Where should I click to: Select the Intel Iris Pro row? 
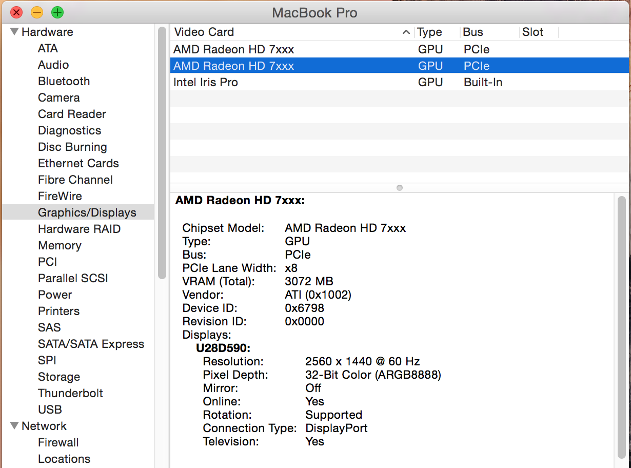pyautogui.click(x=400, y=82)
